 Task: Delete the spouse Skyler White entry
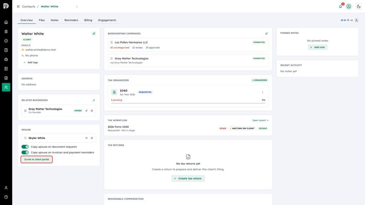(92, 138)
